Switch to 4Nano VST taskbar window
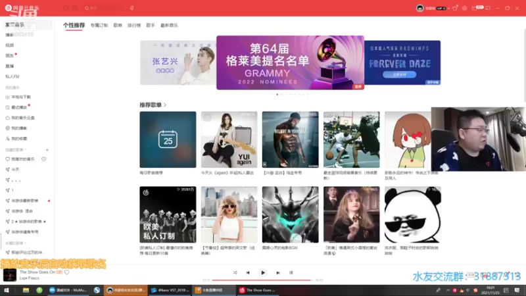 coord(170,290)
